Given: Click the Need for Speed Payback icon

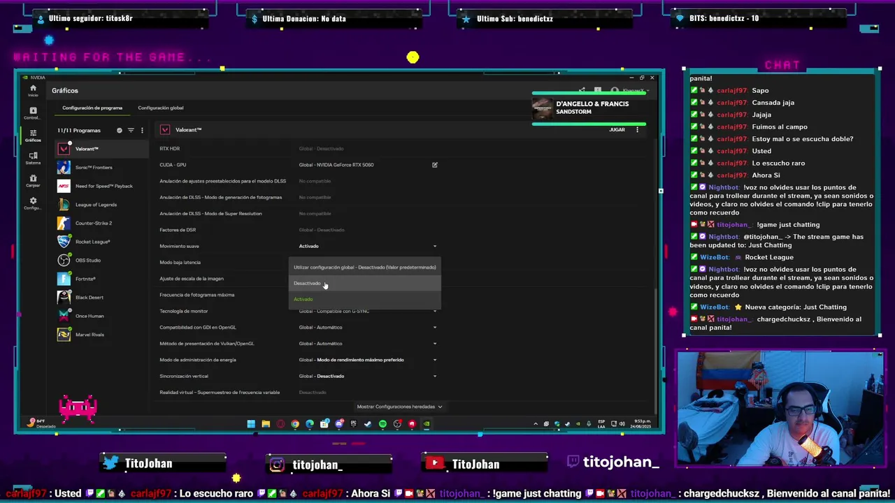Looking at the screenshot, I should point(64,186).
